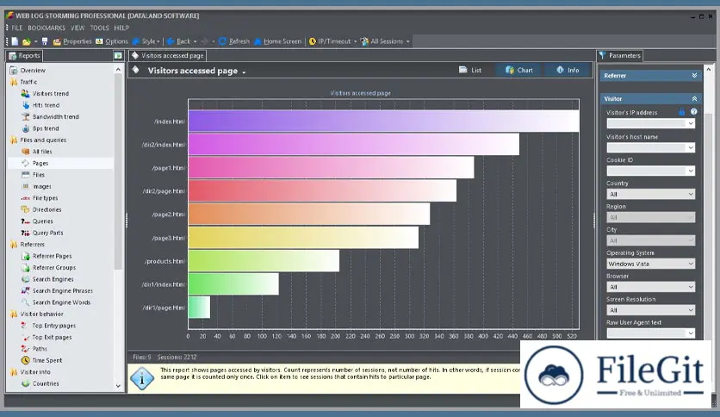This screenshot has height=417, width=720.
Task: Open the BOOKMARKS menu
Action: 47,28
